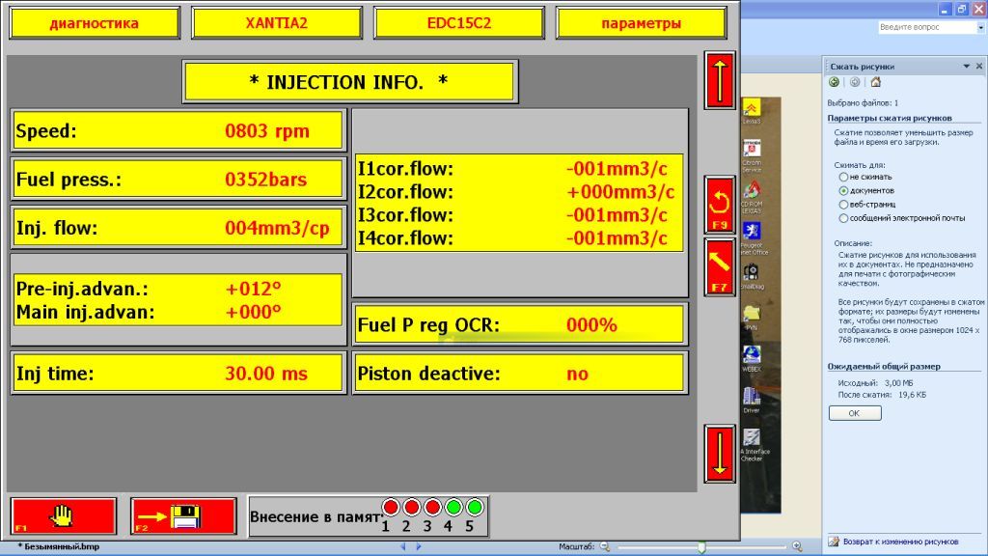Go to the previous picture arrow
988x556 pixels.
click(x=403, y=546)
